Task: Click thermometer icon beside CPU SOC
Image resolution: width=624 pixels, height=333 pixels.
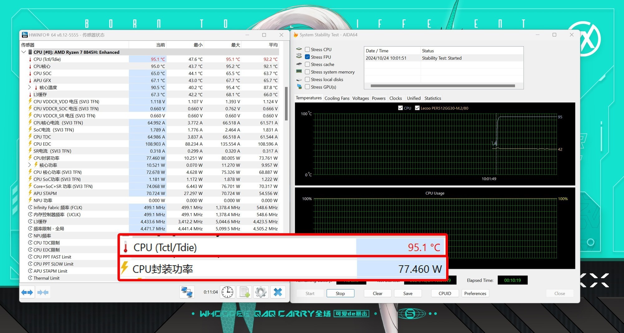Action: (30, 74)
